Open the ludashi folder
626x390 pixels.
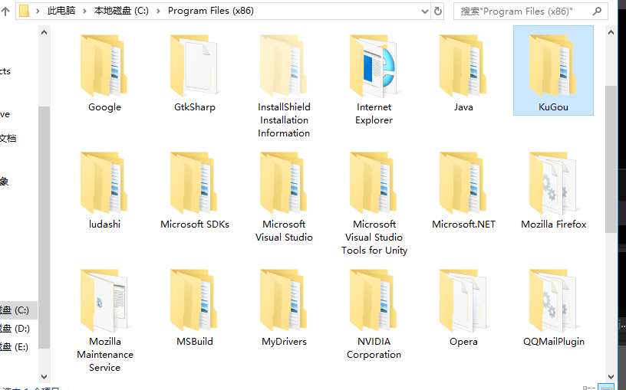coord(104,191)
